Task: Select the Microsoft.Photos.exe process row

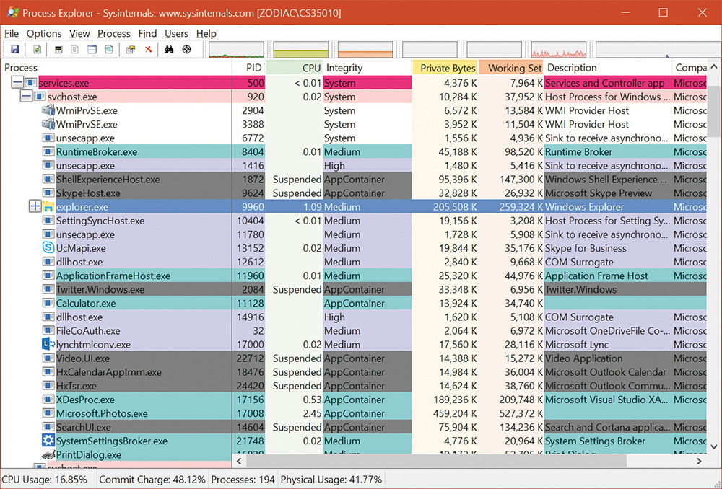Action: click(x=102, y=413)
